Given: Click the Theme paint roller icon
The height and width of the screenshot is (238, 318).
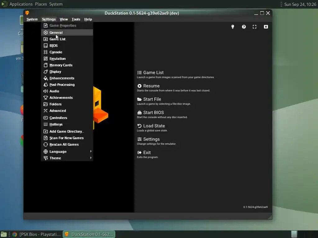Looking at the screenshot, I should tap(46, 158).
